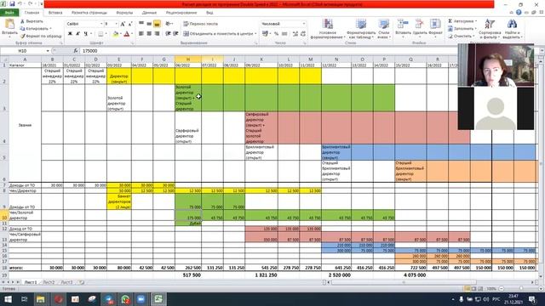Switch to the Вставка ribbon tab
Screen dimensions: 545x306
[x=55, y=13]
